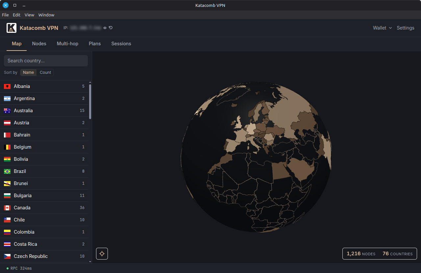Select the Albania flag icon

[7, 86]
